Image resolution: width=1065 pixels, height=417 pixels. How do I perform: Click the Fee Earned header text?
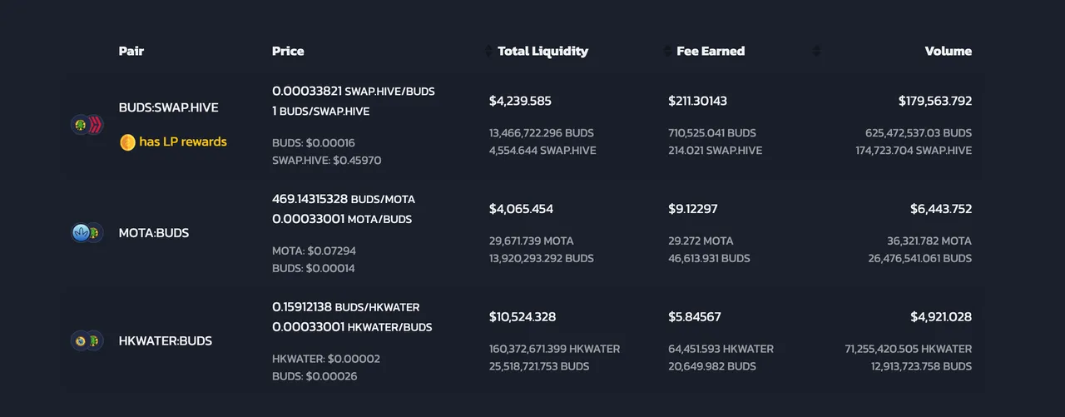click(711, 51)
